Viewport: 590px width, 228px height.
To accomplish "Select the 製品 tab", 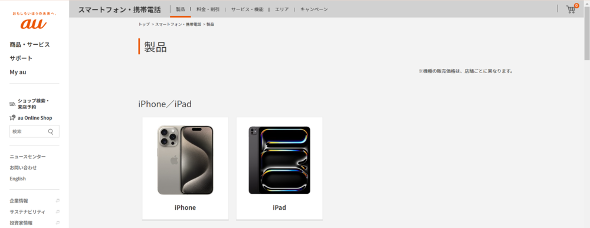I will click(180, 9).
